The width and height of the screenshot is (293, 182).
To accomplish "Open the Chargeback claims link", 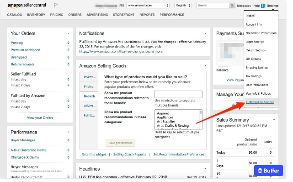I will (25, 157).
